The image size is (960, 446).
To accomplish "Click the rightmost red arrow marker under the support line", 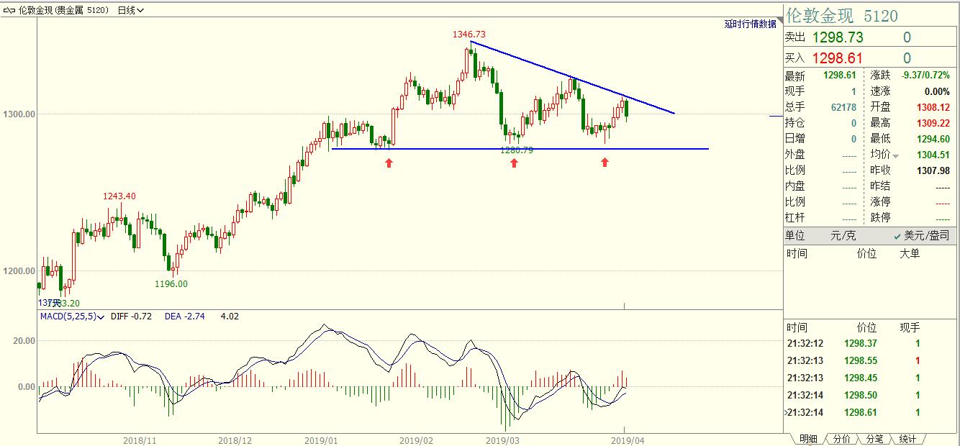I will point(604,163).
